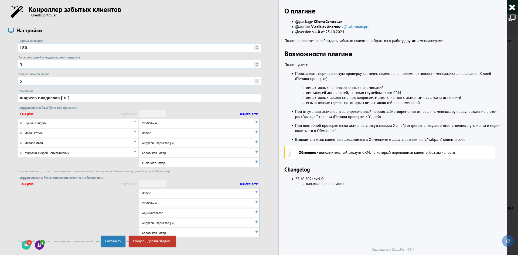
Task: Open the purple users icon
Action: pyautogui.click(x=39, y=245)
